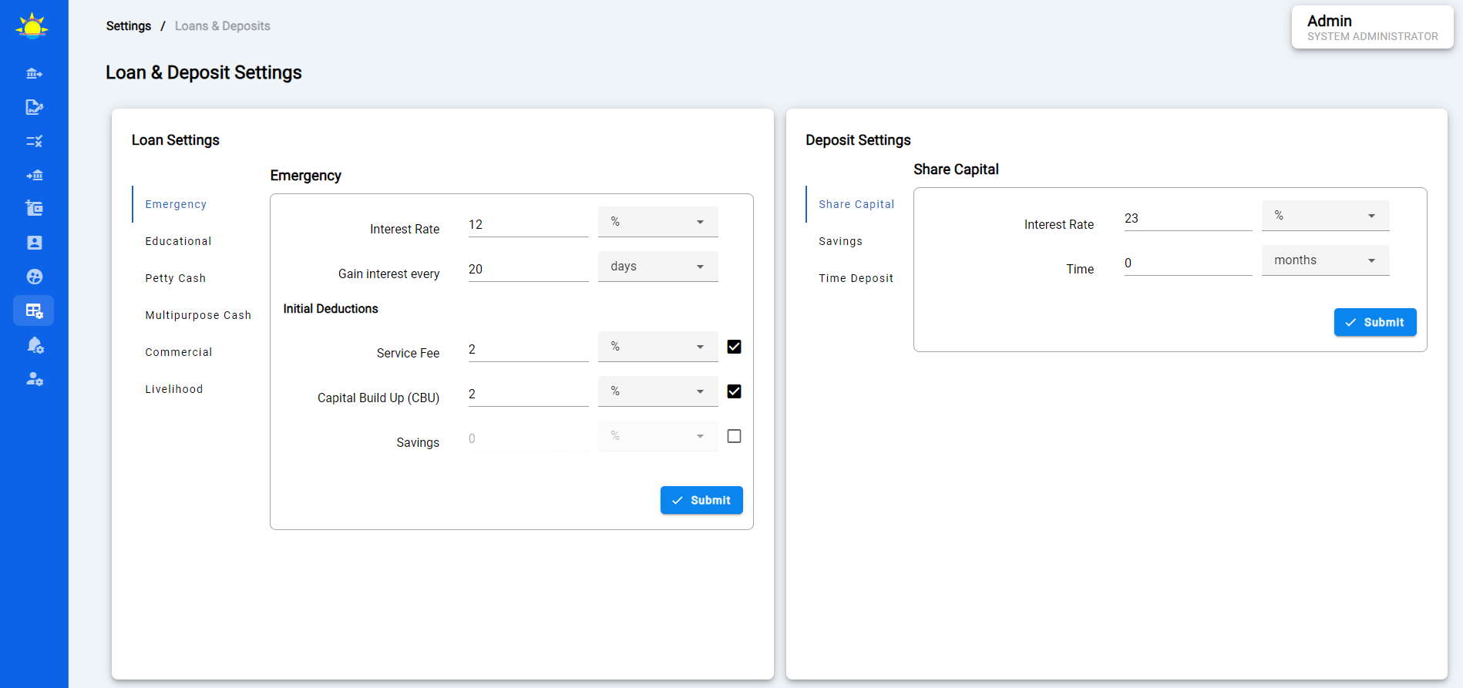The height and width of the screenshot is (688, 1463).
Task: Edit the Gain interest every field
Action: tap(528, 270)
